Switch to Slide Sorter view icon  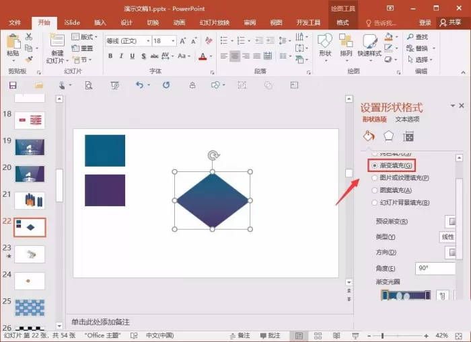point(318,336)
